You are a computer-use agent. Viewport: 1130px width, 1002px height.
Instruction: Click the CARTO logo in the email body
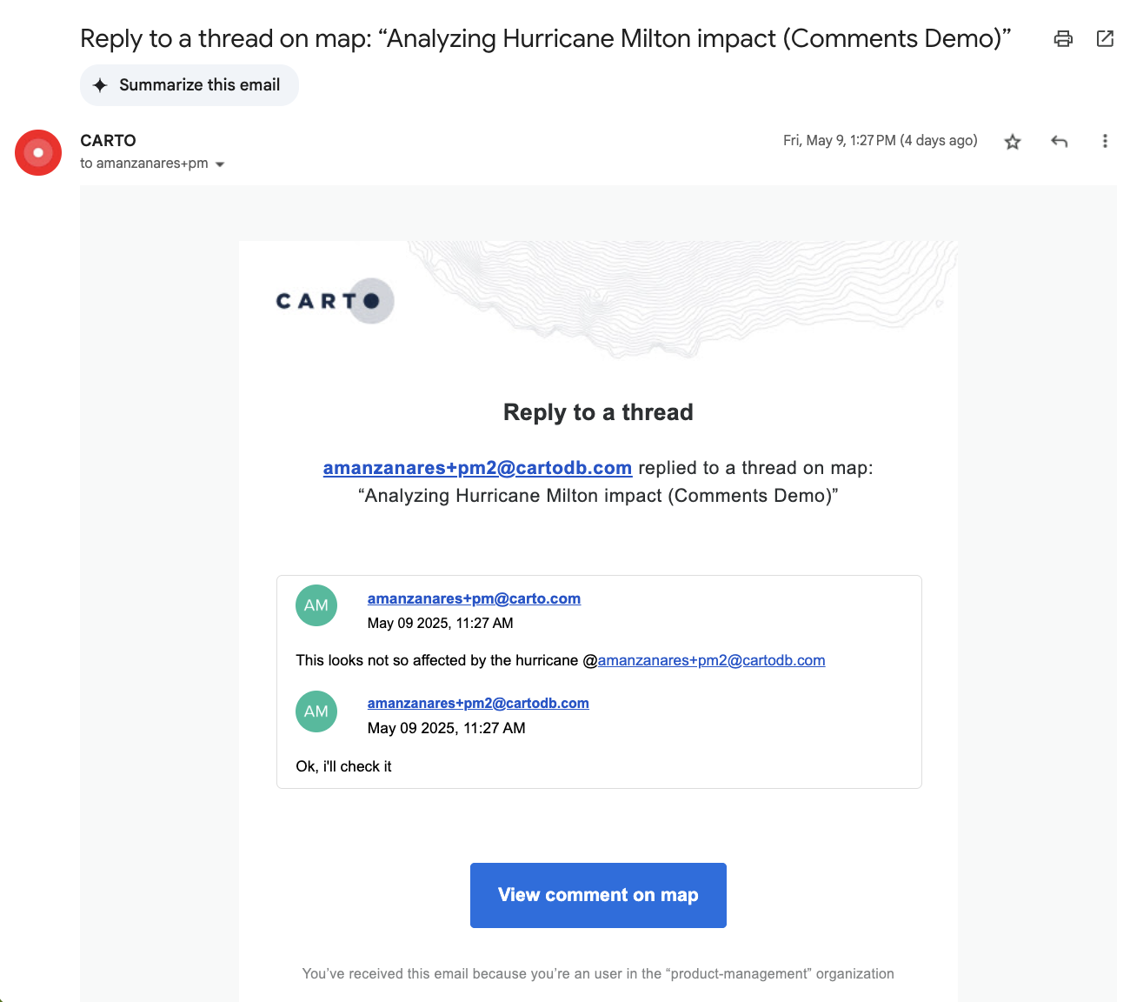point(335,301)
